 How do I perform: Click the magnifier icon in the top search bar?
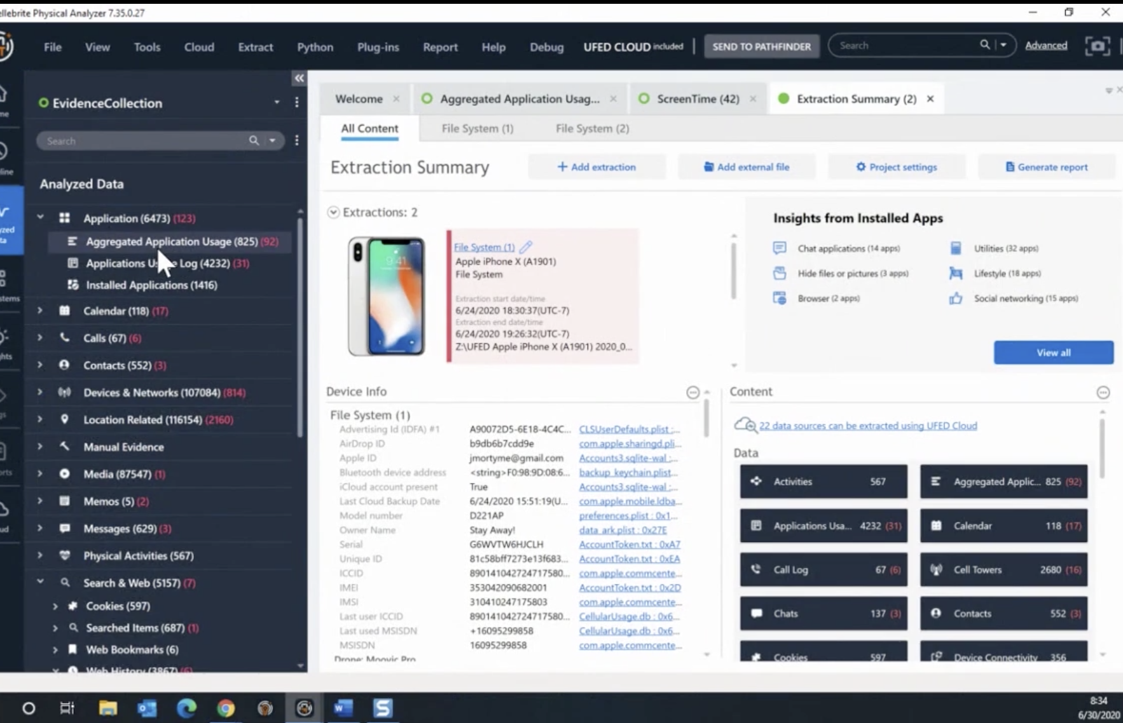984,45
